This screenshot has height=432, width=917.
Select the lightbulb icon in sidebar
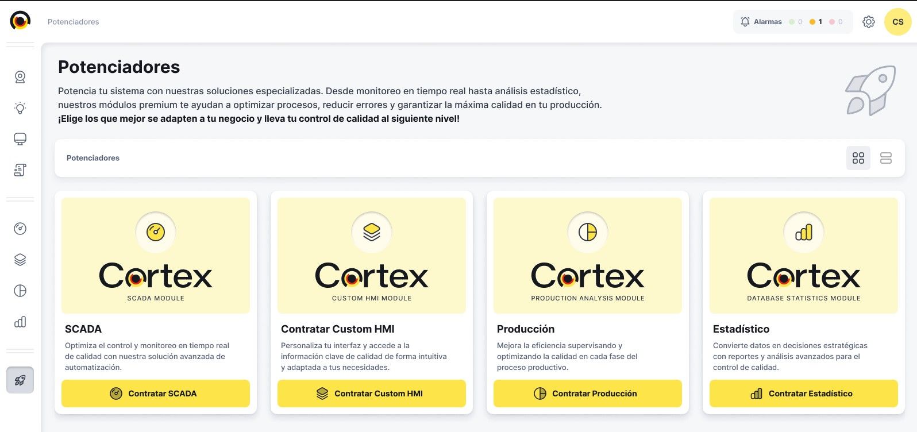(20, 108)
